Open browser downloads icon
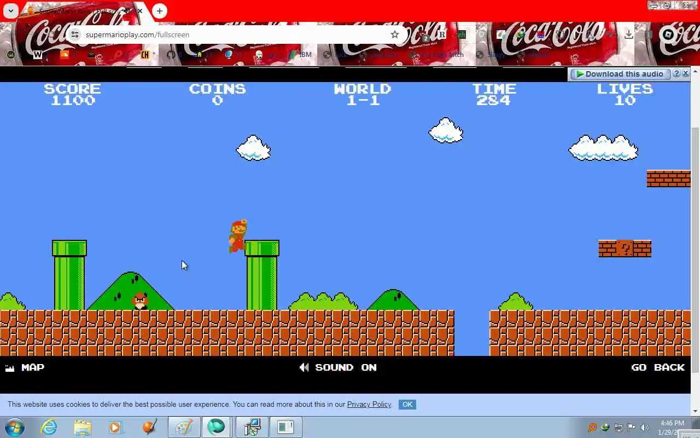The width and height of the screenshot is (700, 438). pyautogui.click(x=629, y=34)
